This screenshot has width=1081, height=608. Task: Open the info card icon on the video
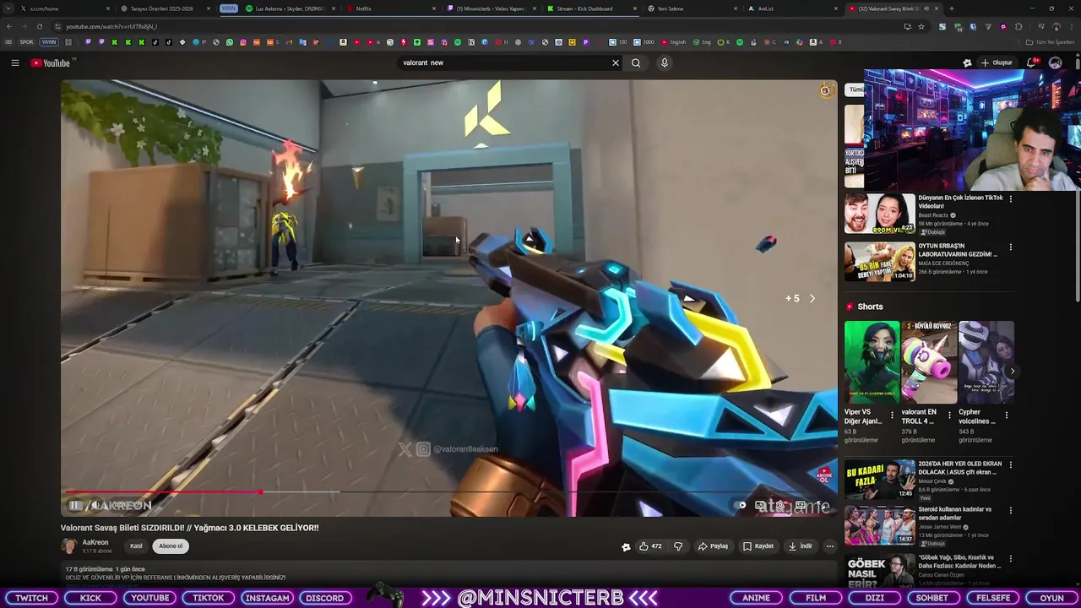click(x=825, y=91)
